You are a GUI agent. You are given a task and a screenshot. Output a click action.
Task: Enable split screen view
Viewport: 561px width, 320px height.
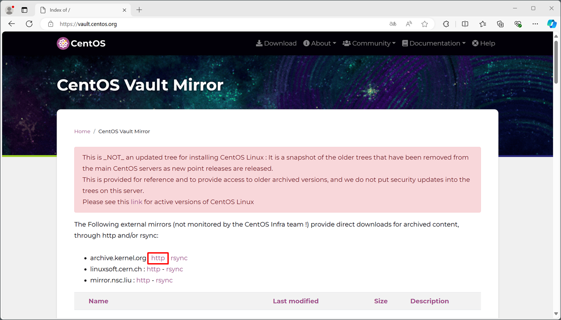(465, 24)
